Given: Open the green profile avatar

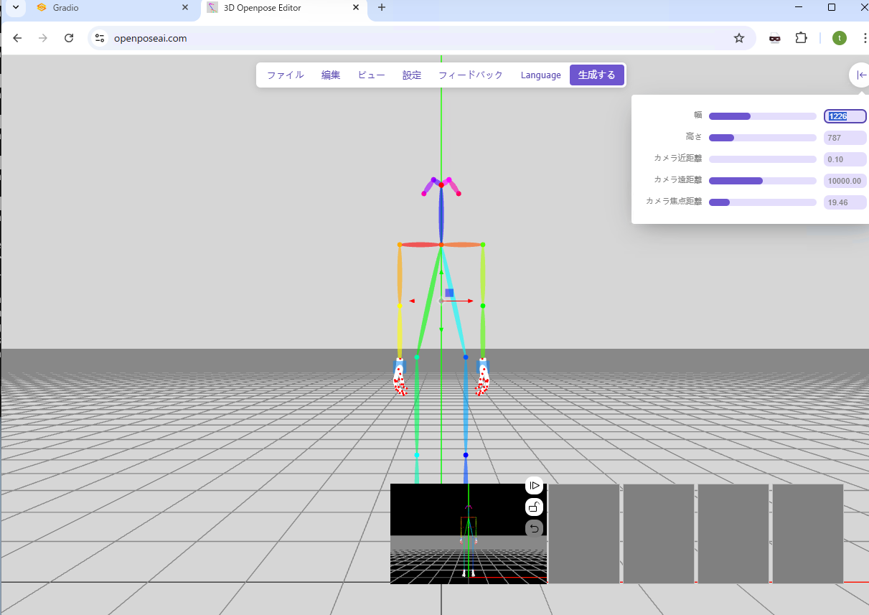Looking at the screenshot, I should [840, 38].
